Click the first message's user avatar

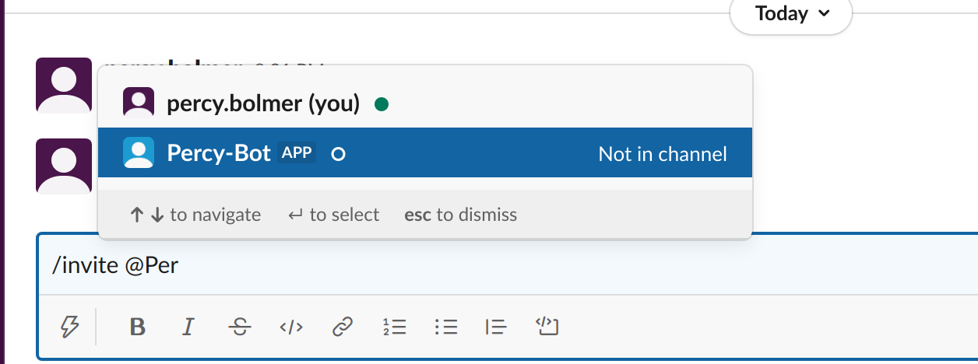[64, 85]
